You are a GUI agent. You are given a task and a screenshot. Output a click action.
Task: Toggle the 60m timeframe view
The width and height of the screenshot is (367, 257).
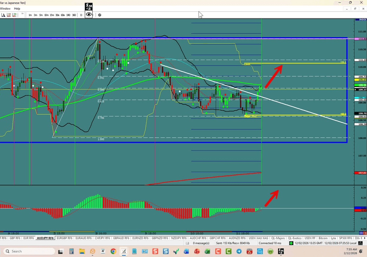tap(63, 15)
